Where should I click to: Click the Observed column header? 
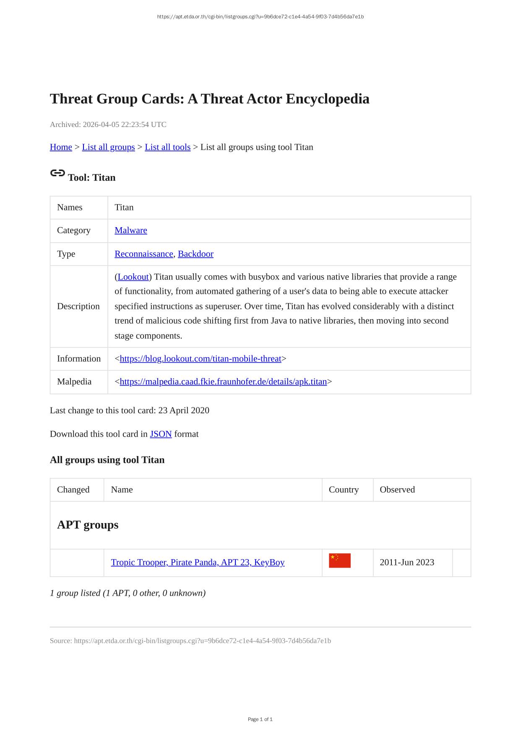tap(397, 490)
